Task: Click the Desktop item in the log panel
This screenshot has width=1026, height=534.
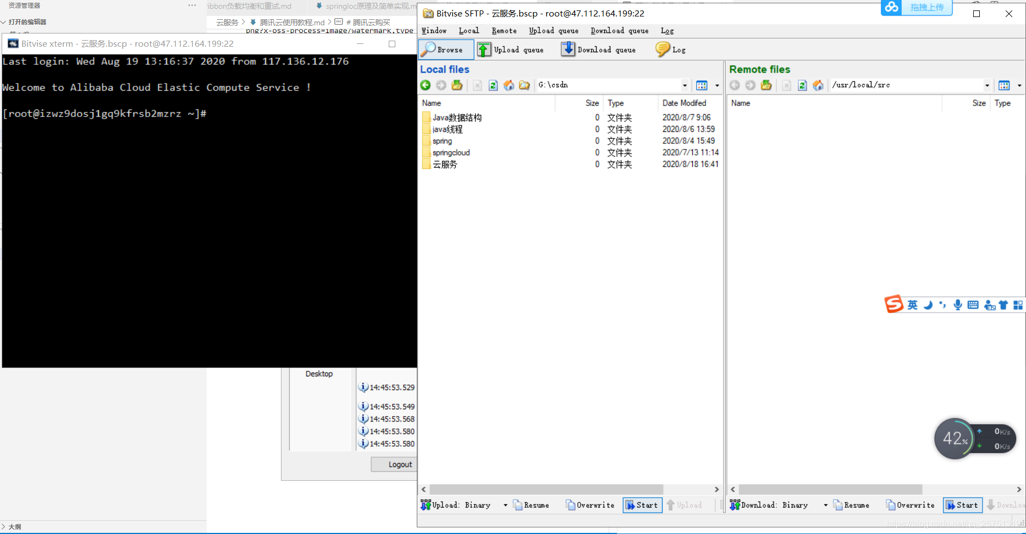Action: tap(319, 374)
